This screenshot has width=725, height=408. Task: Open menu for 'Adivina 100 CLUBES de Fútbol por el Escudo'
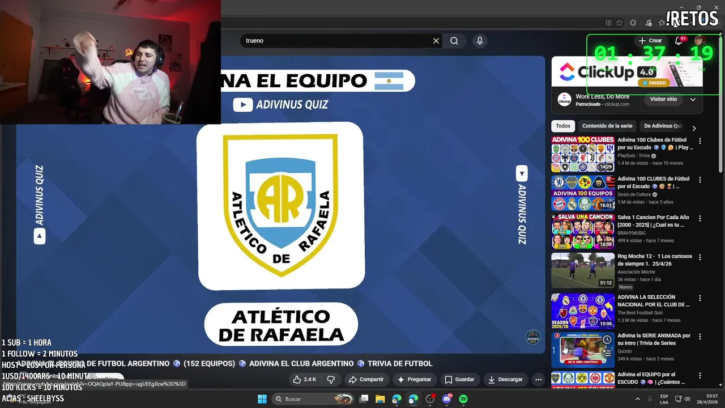[x=700, y=180]
